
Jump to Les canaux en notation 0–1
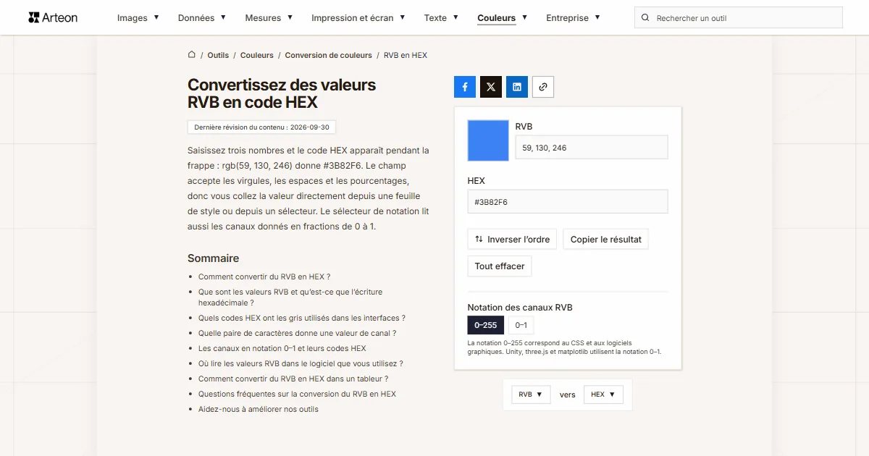pyautogui.click(x=282, y=348)
